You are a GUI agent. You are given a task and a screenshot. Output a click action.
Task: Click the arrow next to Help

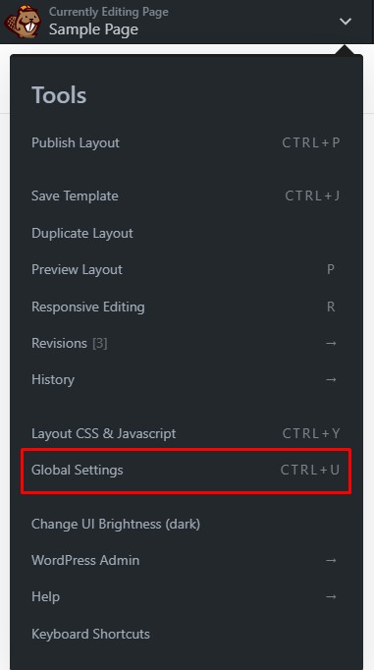point(331,596)
